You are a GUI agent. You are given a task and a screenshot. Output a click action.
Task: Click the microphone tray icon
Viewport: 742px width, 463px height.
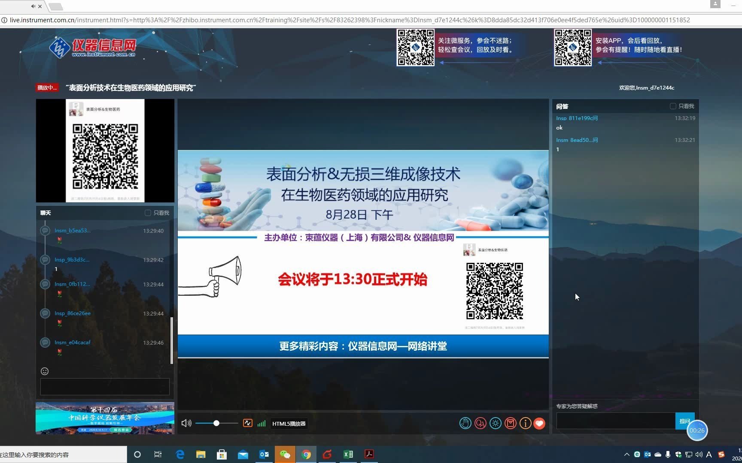668,454
